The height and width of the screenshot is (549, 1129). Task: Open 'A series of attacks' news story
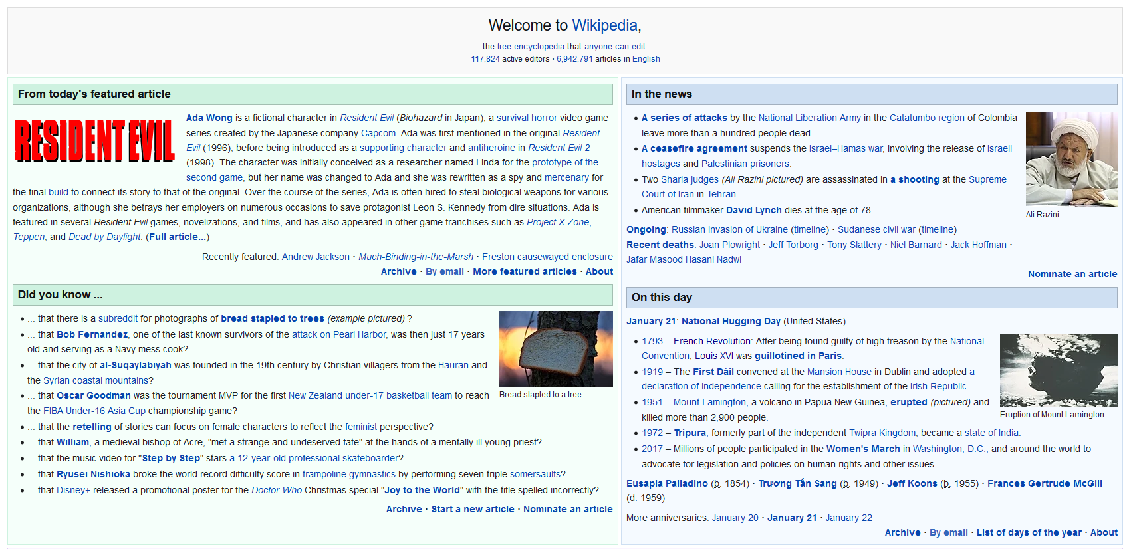684,118
